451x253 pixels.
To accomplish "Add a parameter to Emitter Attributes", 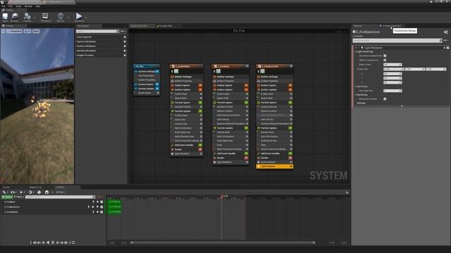I will (125, 46).
